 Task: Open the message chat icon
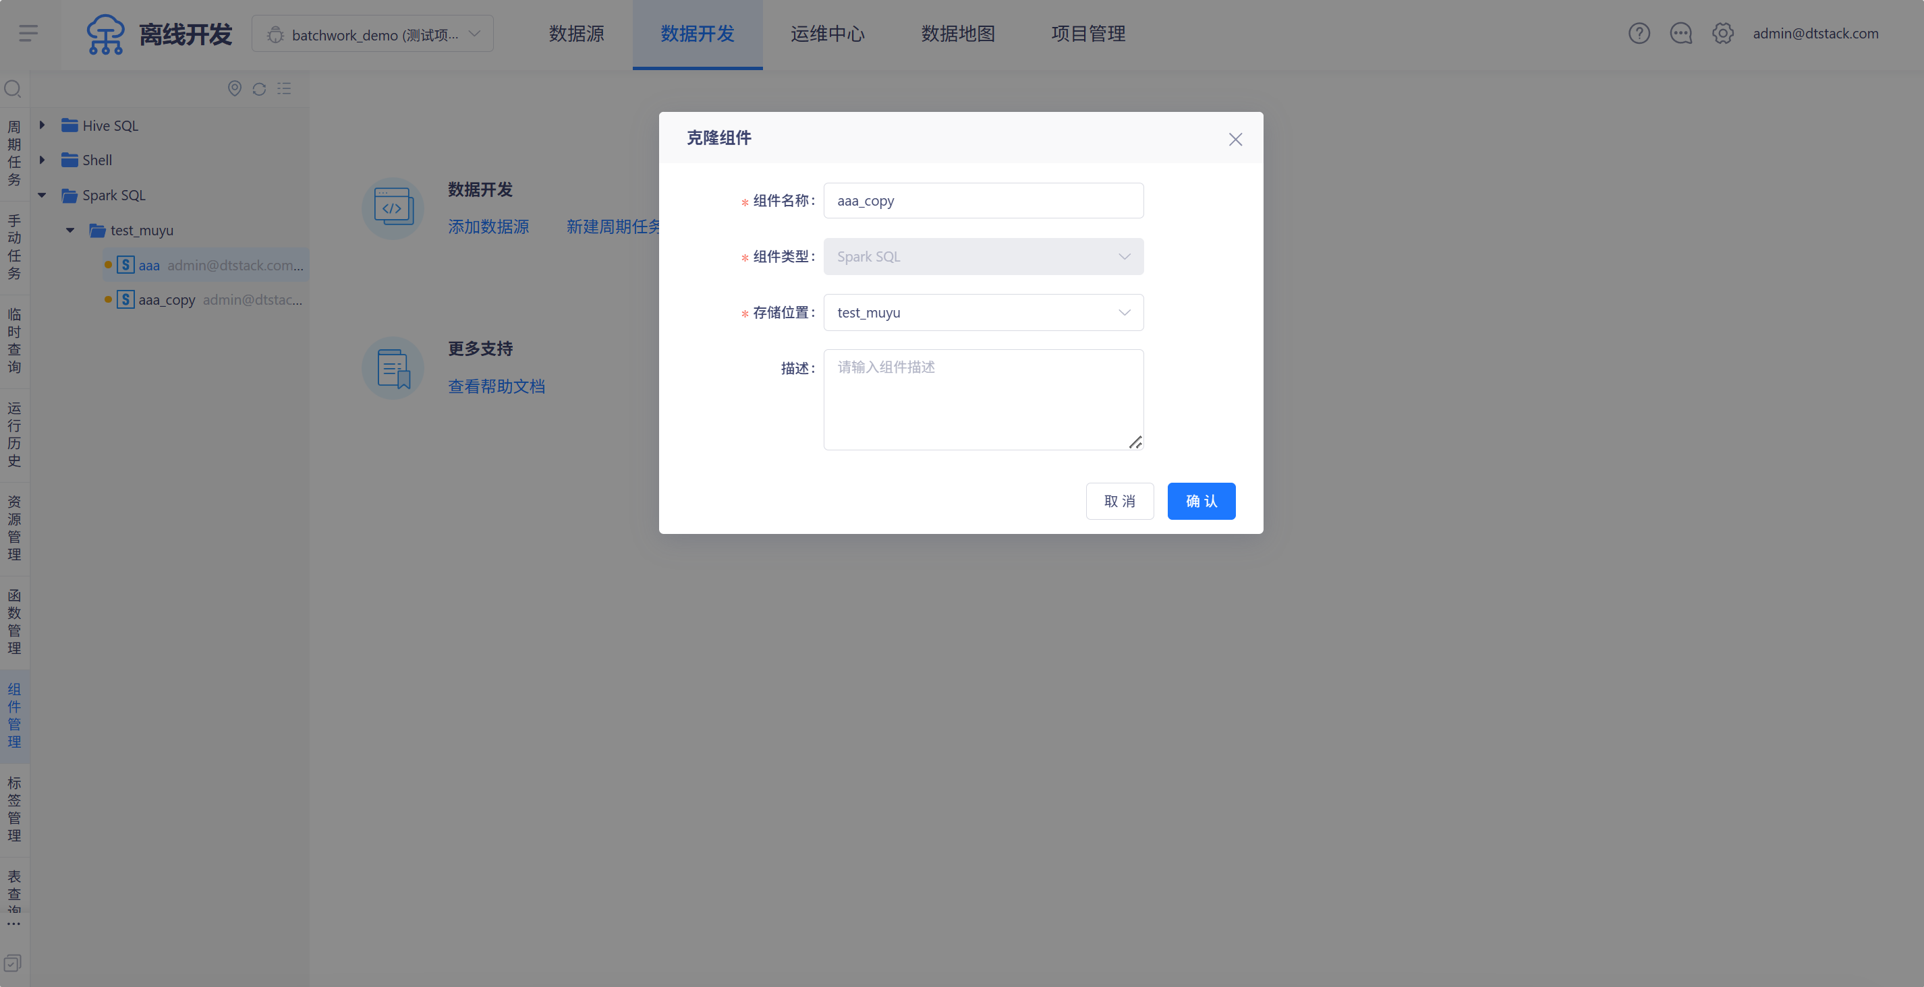tap(1680, 34)
